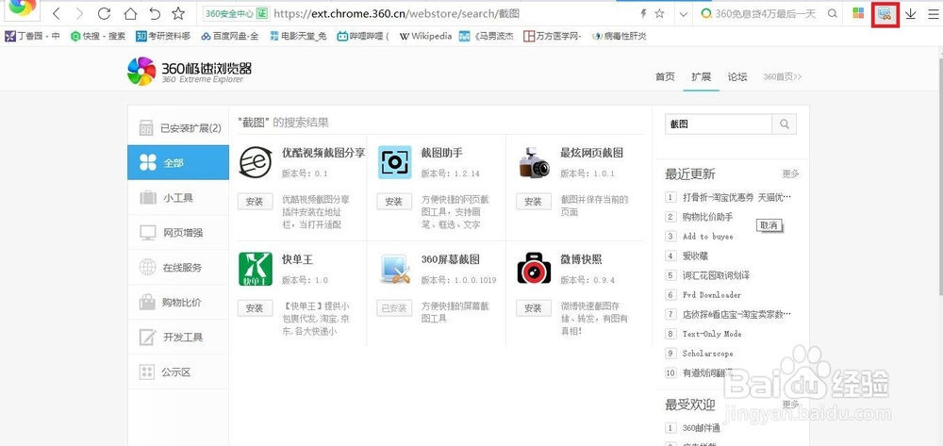The height and width of the screenshot is (446, 943).
Task: Follow the 360首页>> link
Action: point(783,77)
